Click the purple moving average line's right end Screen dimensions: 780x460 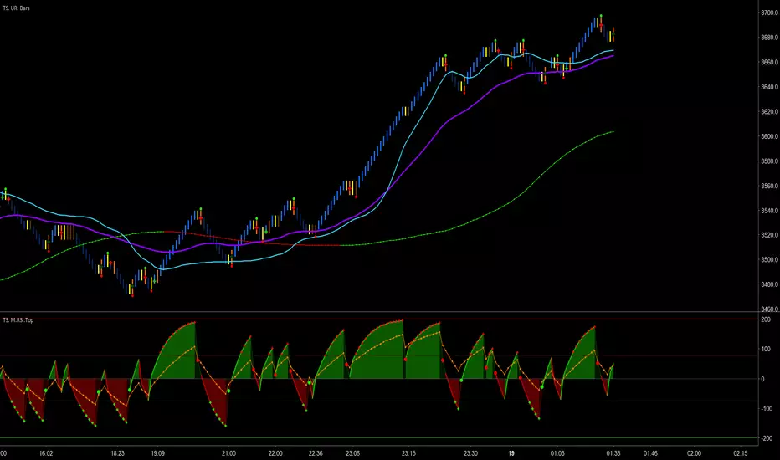(x=613, y=56)
